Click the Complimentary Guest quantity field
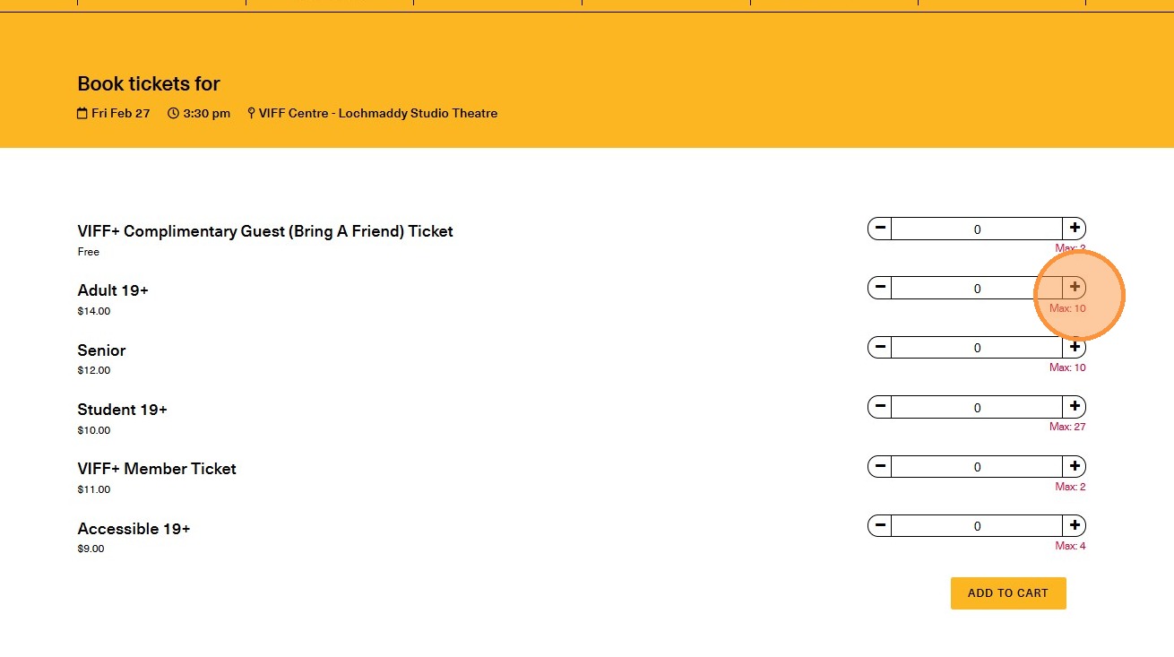Viewport: 1174px width, 657px height. pos(977,229)
